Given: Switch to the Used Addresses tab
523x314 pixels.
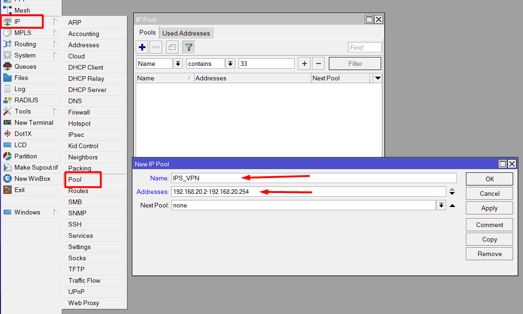Looking at the screenshot, I should coord(186,33).
